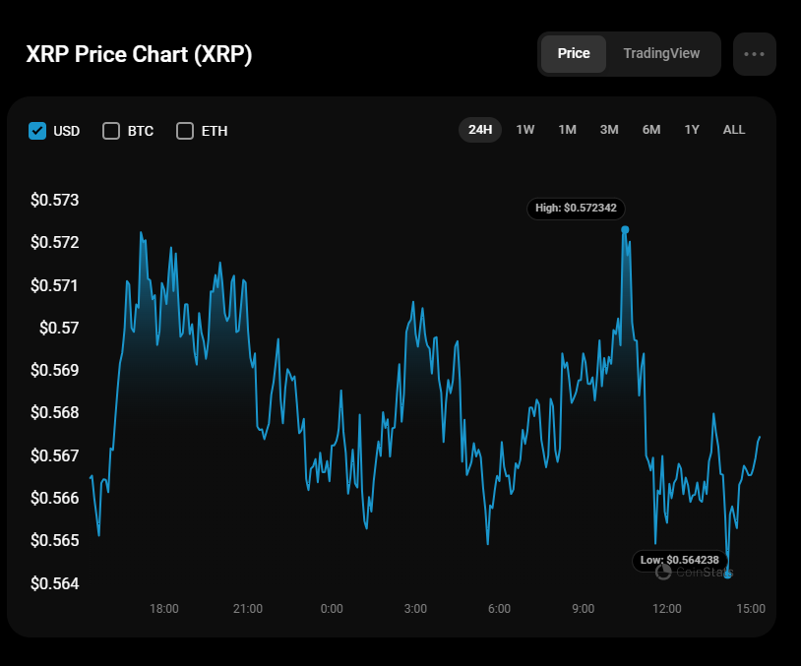Click the High price marker dot
This screenshot has height=666, width=801.
pyautogui.click(x=625, y=229)
